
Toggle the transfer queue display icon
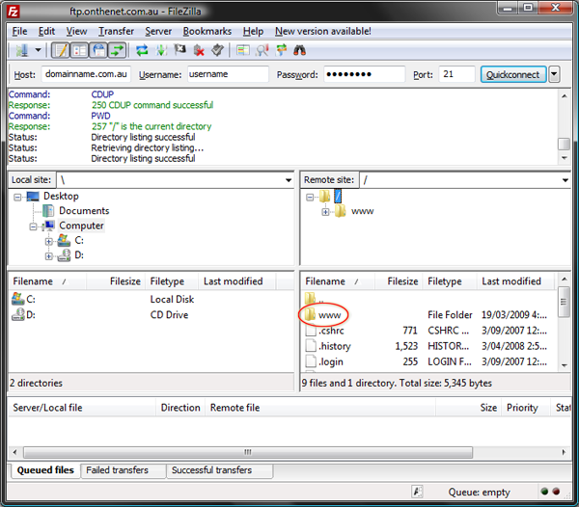pyautogui.click(x=117, y=50)
